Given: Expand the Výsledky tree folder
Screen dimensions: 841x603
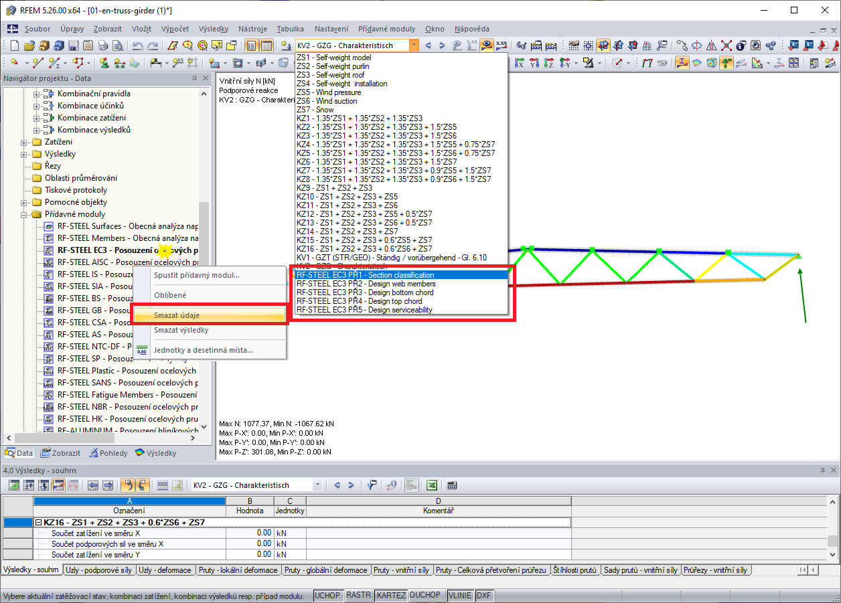Looking at the screenshot, I should (25, 154).
